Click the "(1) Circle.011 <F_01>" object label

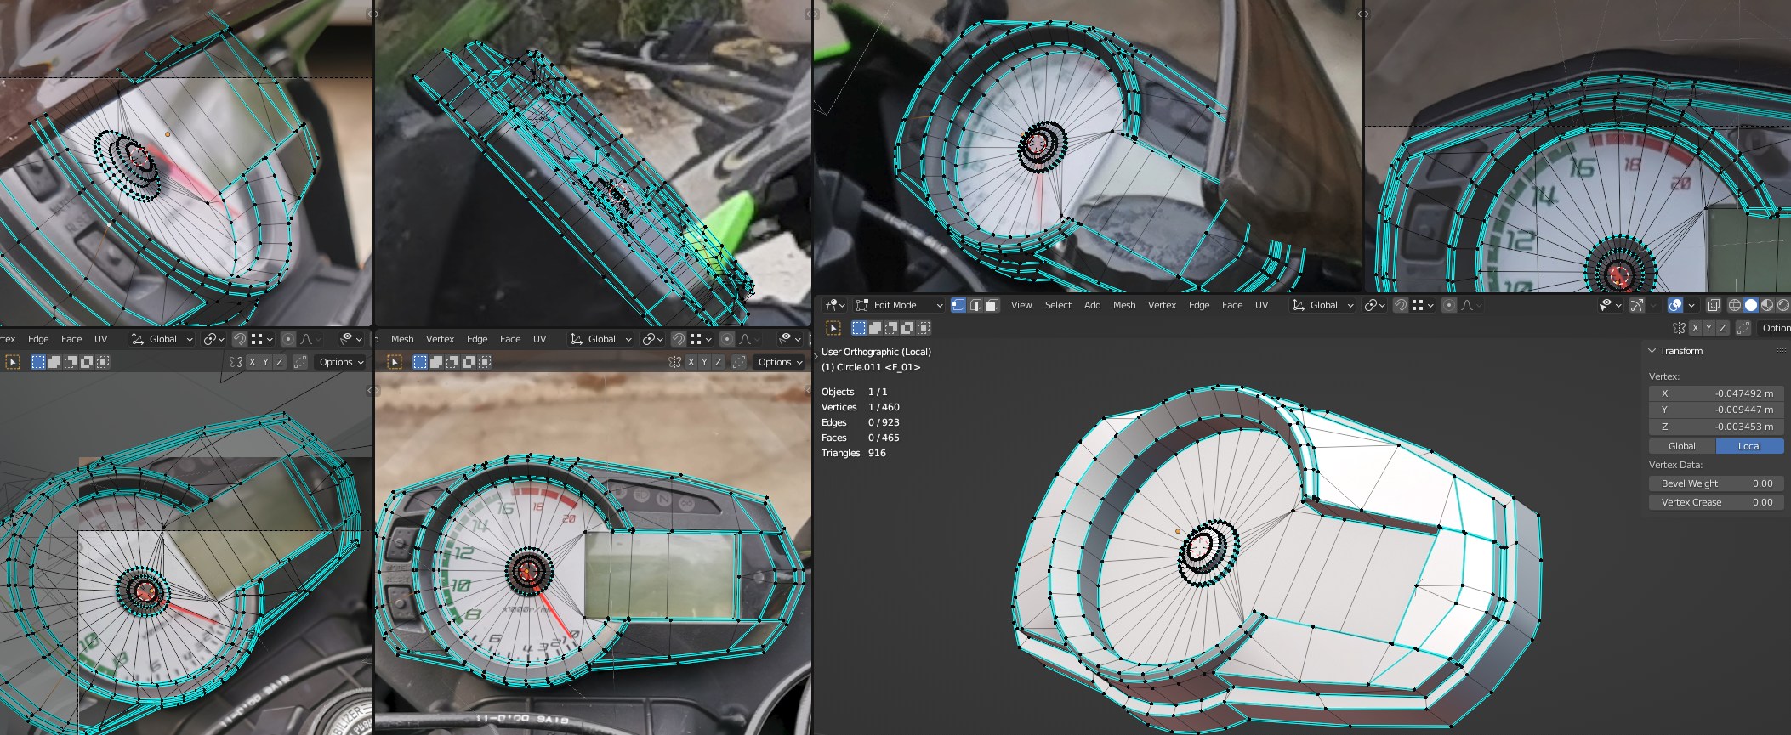tap(871, 367)
